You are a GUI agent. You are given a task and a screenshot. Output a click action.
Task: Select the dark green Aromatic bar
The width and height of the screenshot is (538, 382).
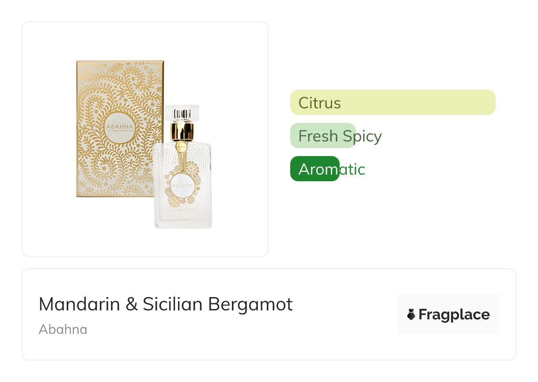pos(314,169)
